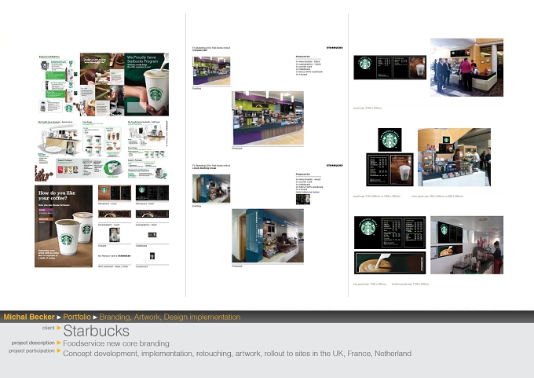
Task: Click the orange arrow beside project participation
Action: click(59, 350)
